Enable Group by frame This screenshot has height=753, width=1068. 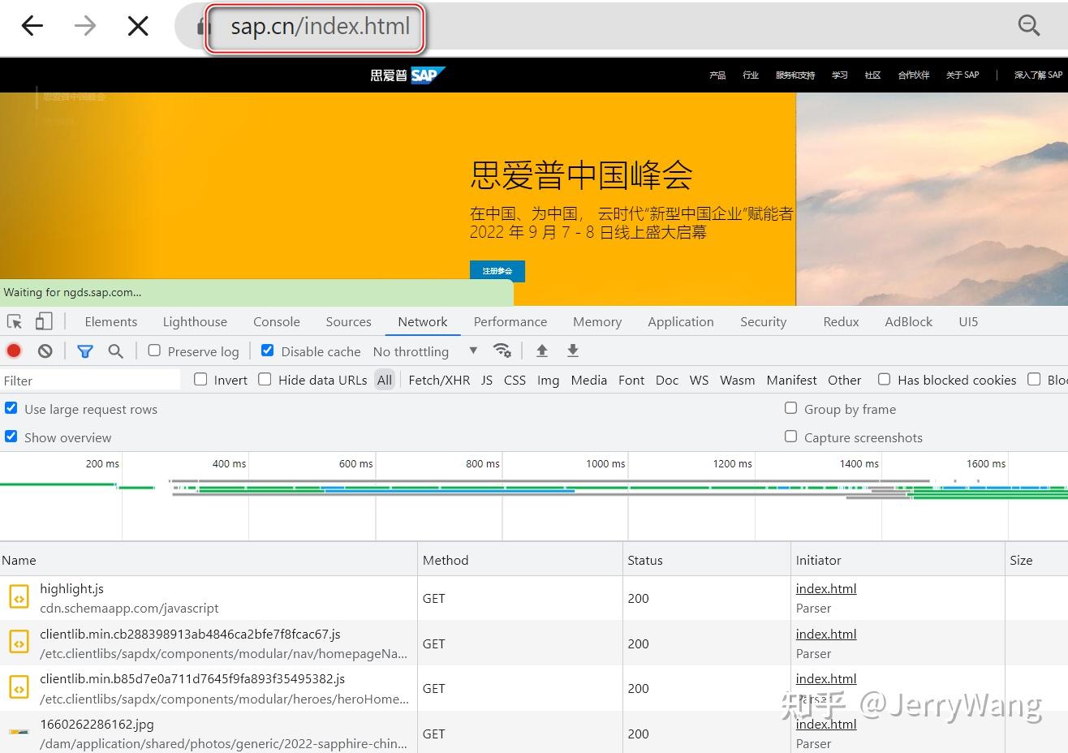click(x=790, y=408)
